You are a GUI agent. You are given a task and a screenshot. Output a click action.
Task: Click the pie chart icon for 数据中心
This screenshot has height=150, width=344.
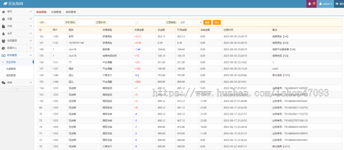point(3,48)
